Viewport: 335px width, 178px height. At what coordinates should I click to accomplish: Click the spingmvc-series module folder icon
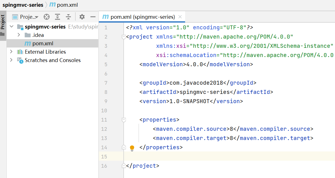20,27
